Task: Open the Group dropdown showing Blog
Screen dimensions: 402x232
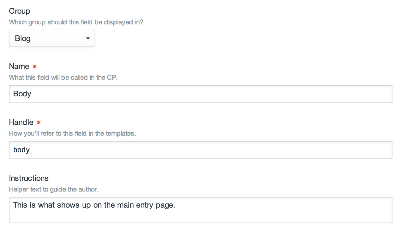Action: (x=52, y=38)
